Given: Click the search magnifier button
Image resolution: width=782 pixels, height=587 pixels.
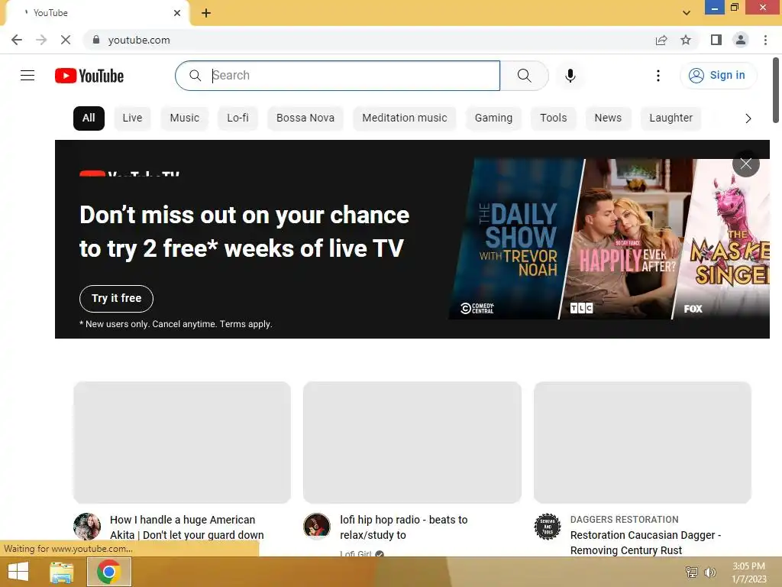Looking at the screenshot, I should tap(524, 76).
